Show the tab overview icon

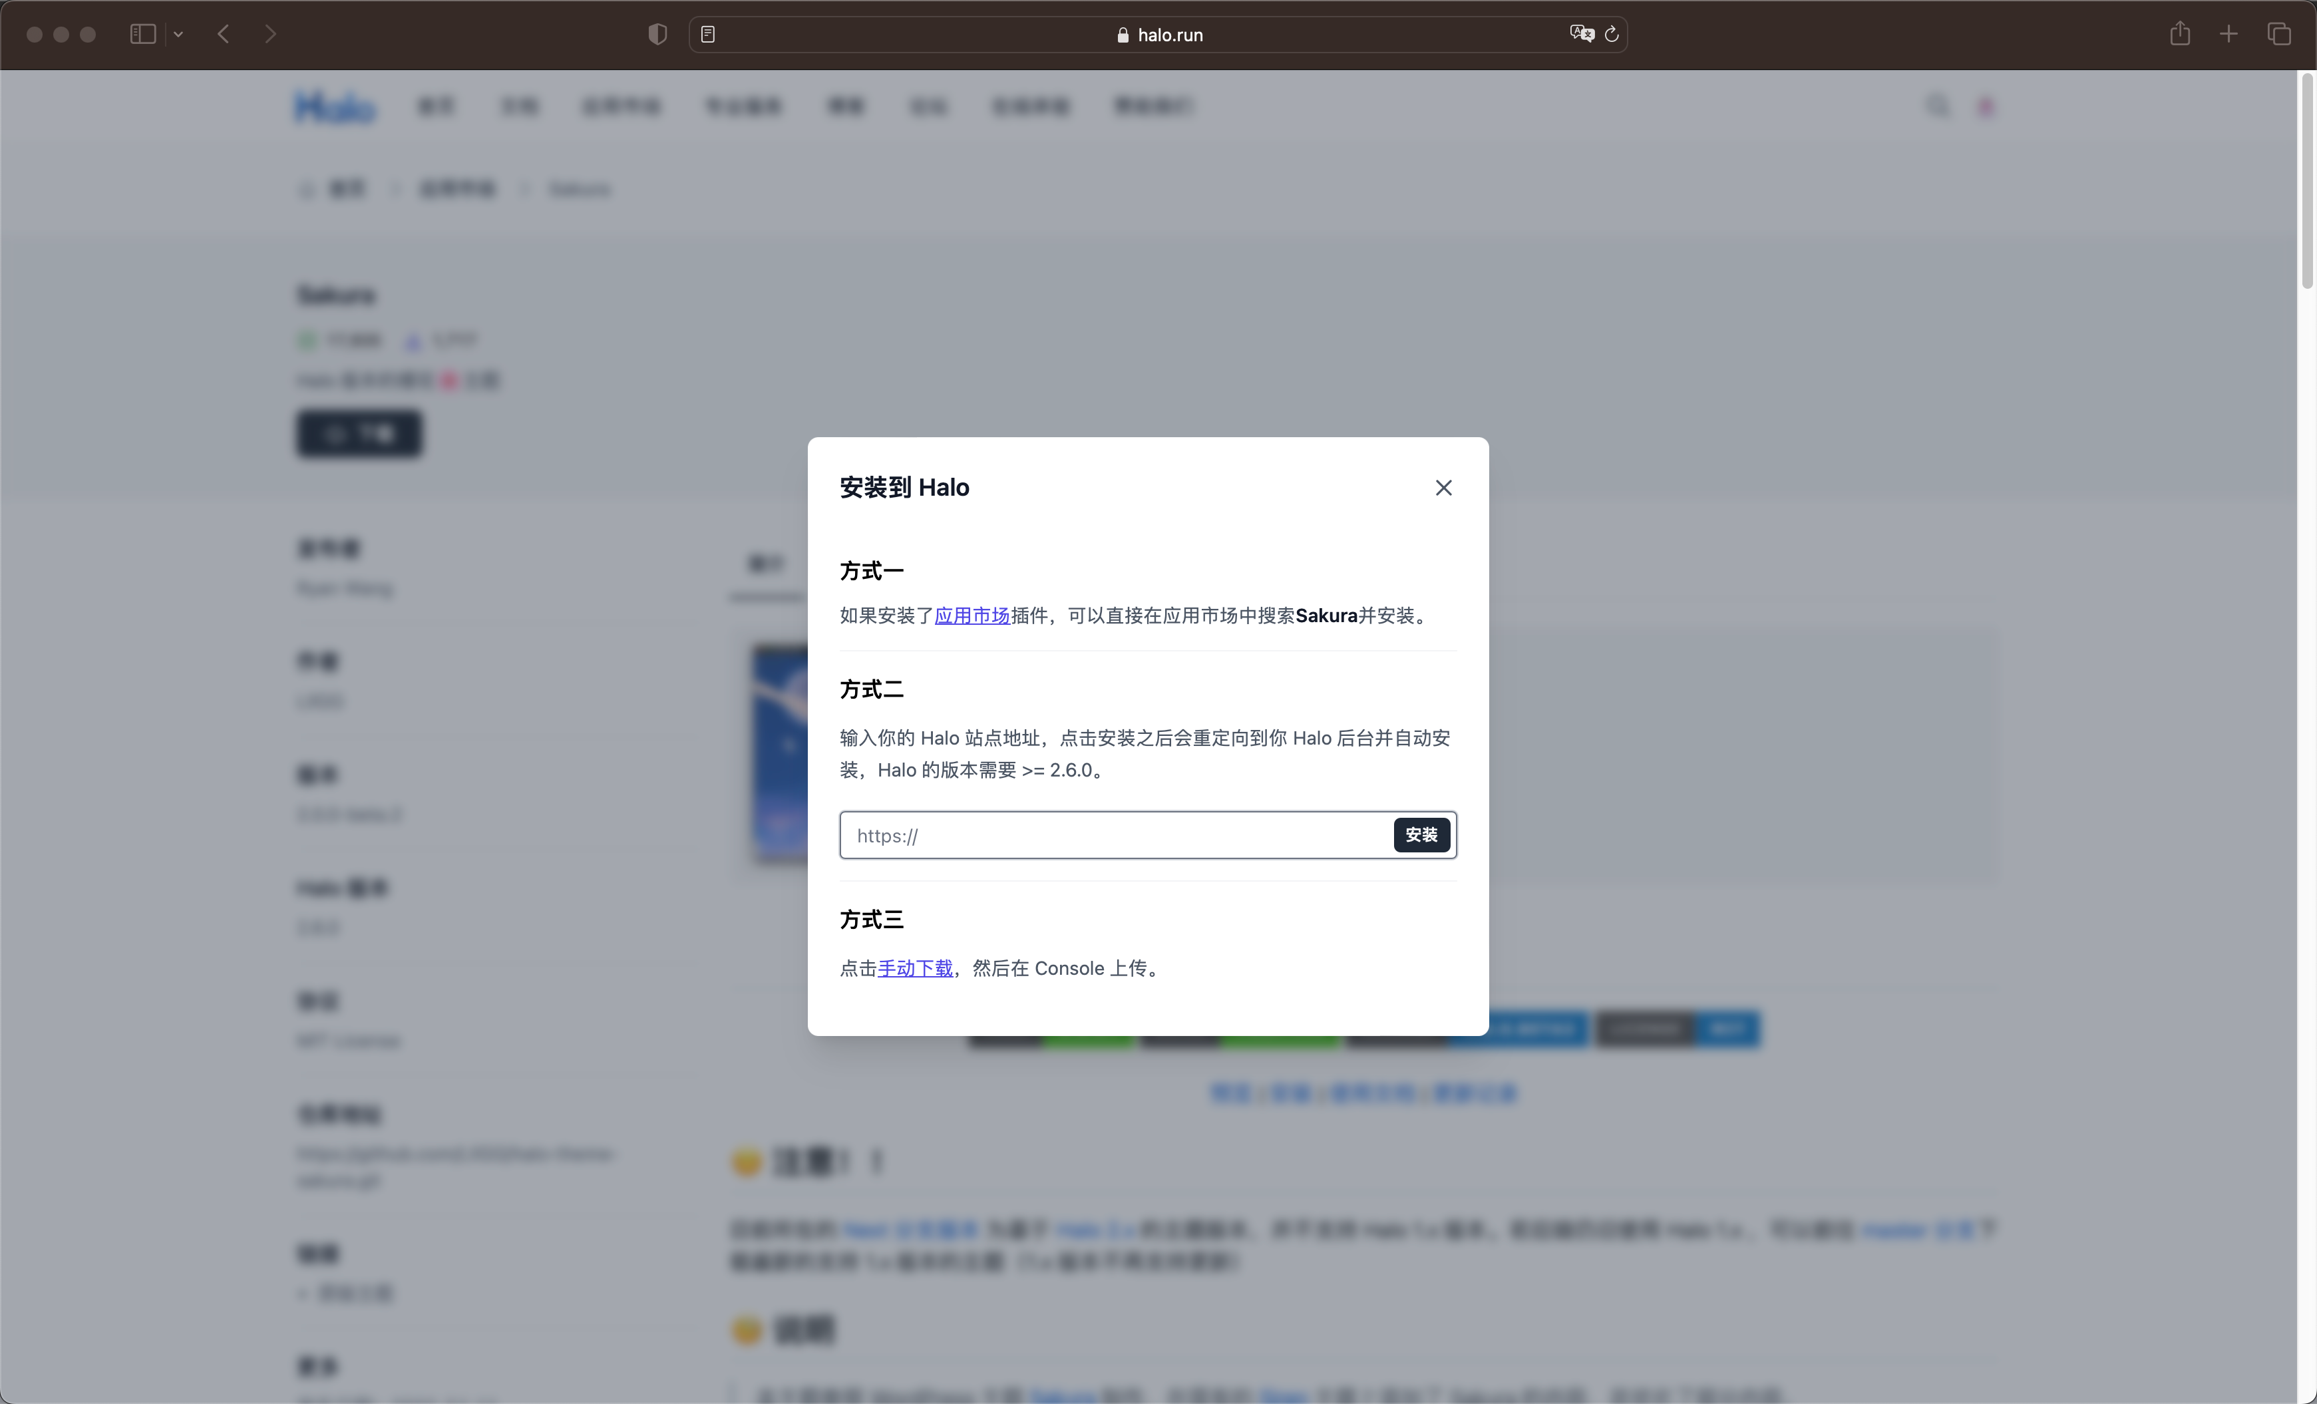(2278, 35)
